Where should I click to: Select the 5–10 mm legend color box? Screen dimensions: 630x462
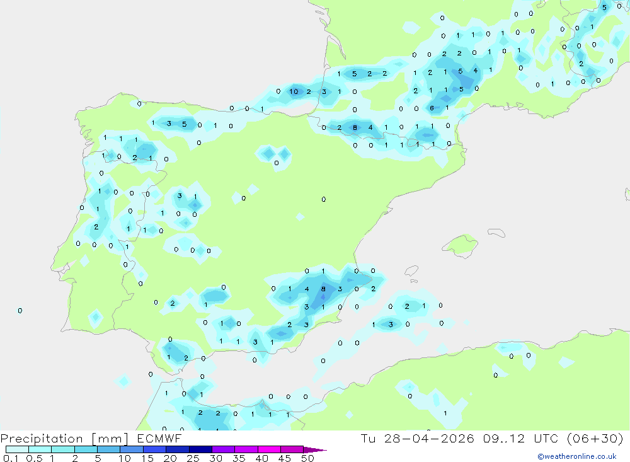(109, 449)
